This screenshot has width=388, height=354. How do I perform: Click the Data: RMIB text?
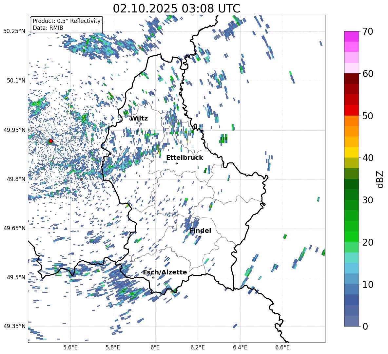coord(48,28)
